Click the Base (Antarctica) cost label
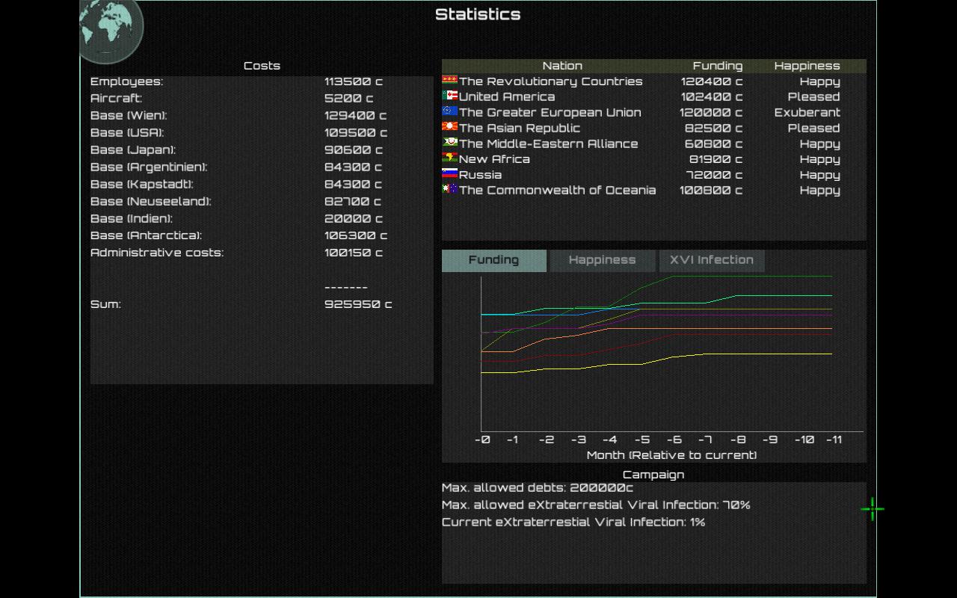957x598 pixels. click(147, 235)
